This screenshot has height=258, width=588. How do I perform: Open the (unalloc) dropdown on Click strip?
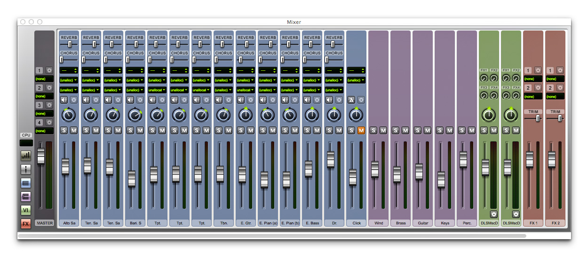pyautogui.click(x=356, y=80)
